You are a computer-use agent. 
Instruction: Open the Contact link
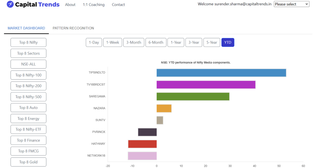(x=118, y=5)
